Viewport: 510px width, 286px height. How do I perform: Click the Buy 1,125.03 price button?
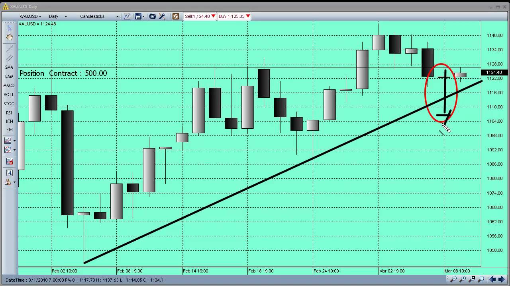(x=234, y=16)
